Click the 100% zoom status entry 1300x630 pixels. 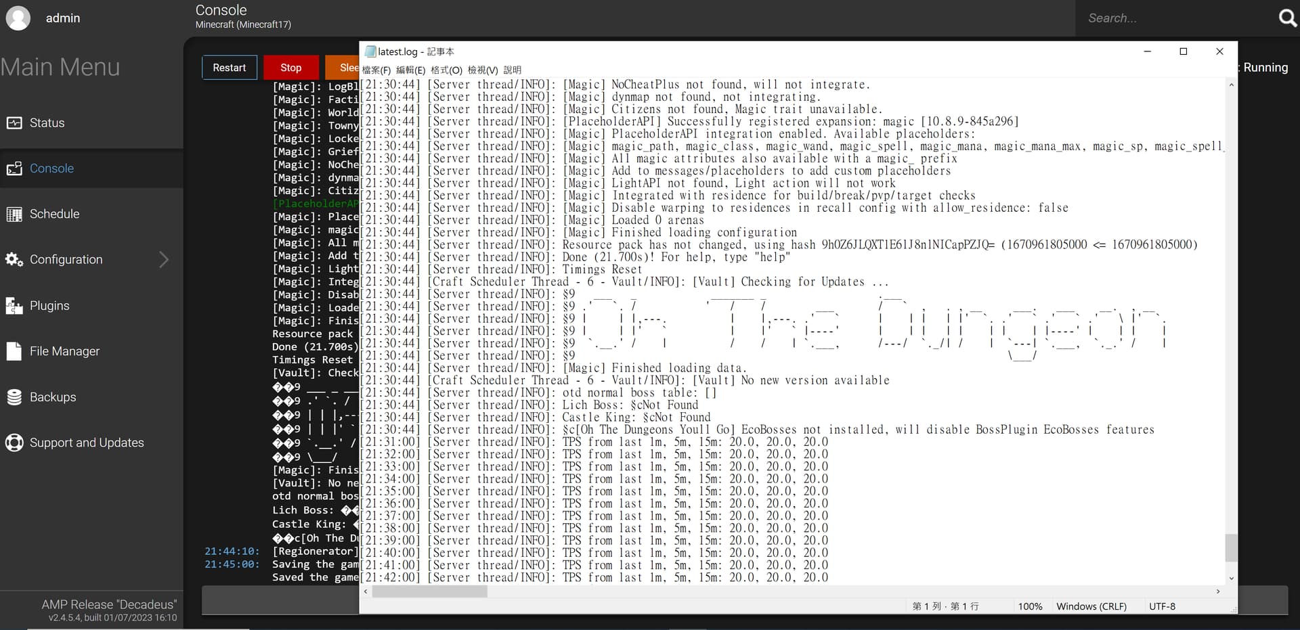point(1030,606)
